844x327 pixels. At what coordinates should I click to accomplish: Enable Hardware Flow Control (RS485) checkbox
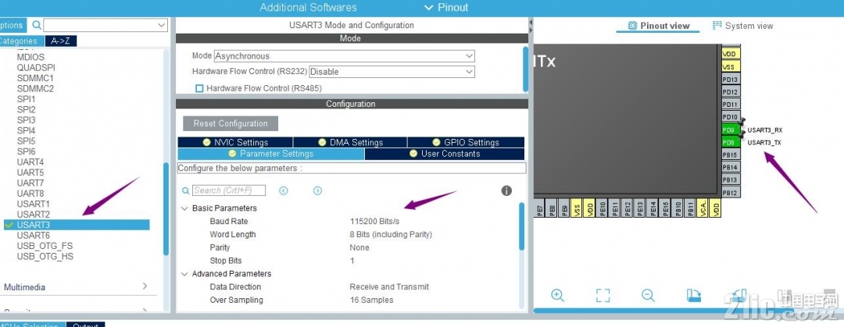[x=200, y=87]
